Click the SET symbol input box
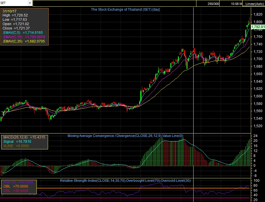The width and height of the screenshot is (265, 202). [14, 3]
